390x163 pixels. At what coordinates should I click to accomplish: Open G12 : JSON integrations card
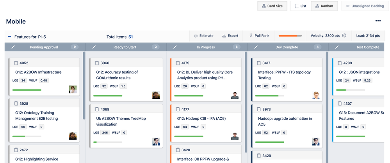tap(359, 72)
